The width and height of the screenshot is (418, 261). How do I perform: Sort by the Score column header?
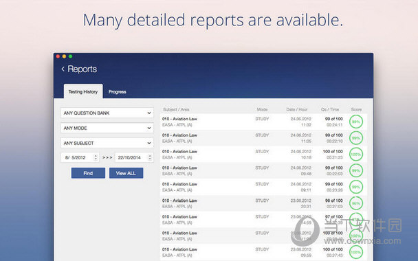356,109
